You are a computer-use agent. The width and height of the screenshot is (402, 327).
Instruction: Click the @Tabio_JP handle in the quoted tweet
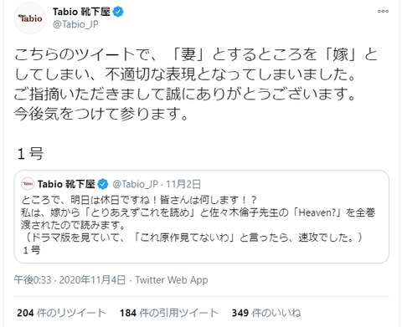(x=136, y=184)
